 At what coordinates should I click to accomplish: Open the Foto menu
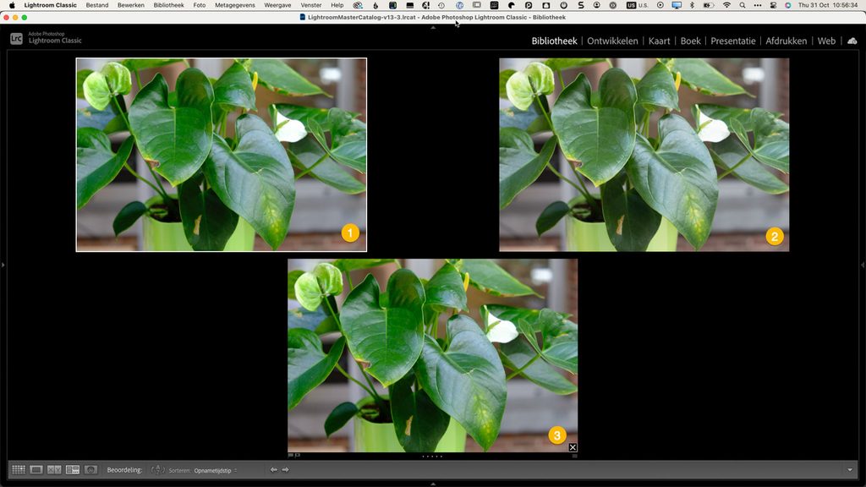pos(200,5)
